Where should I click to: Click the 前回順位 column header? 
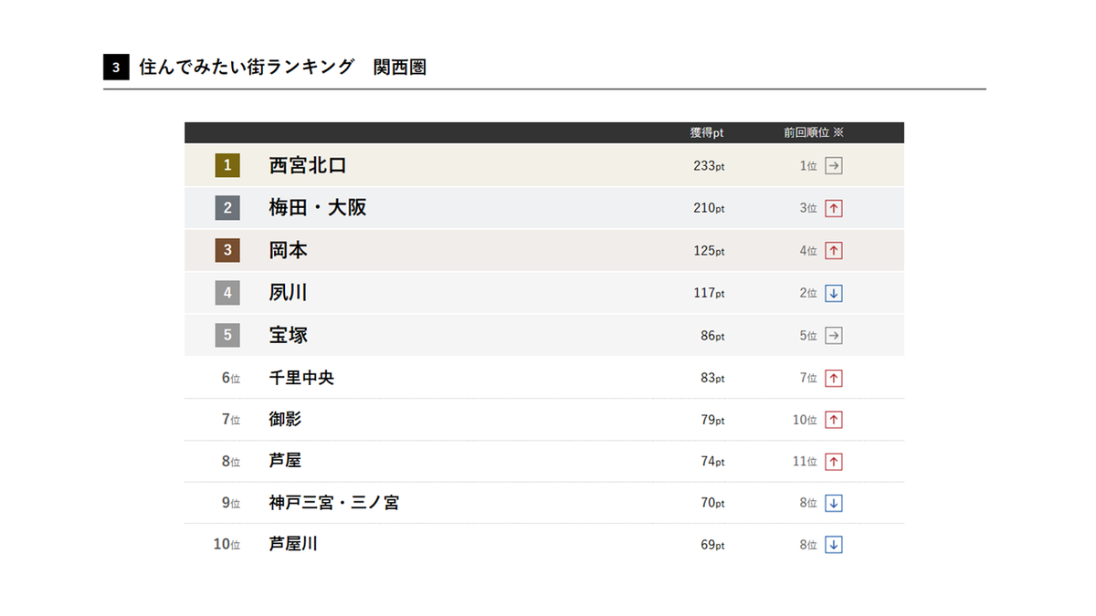point(806,133)
